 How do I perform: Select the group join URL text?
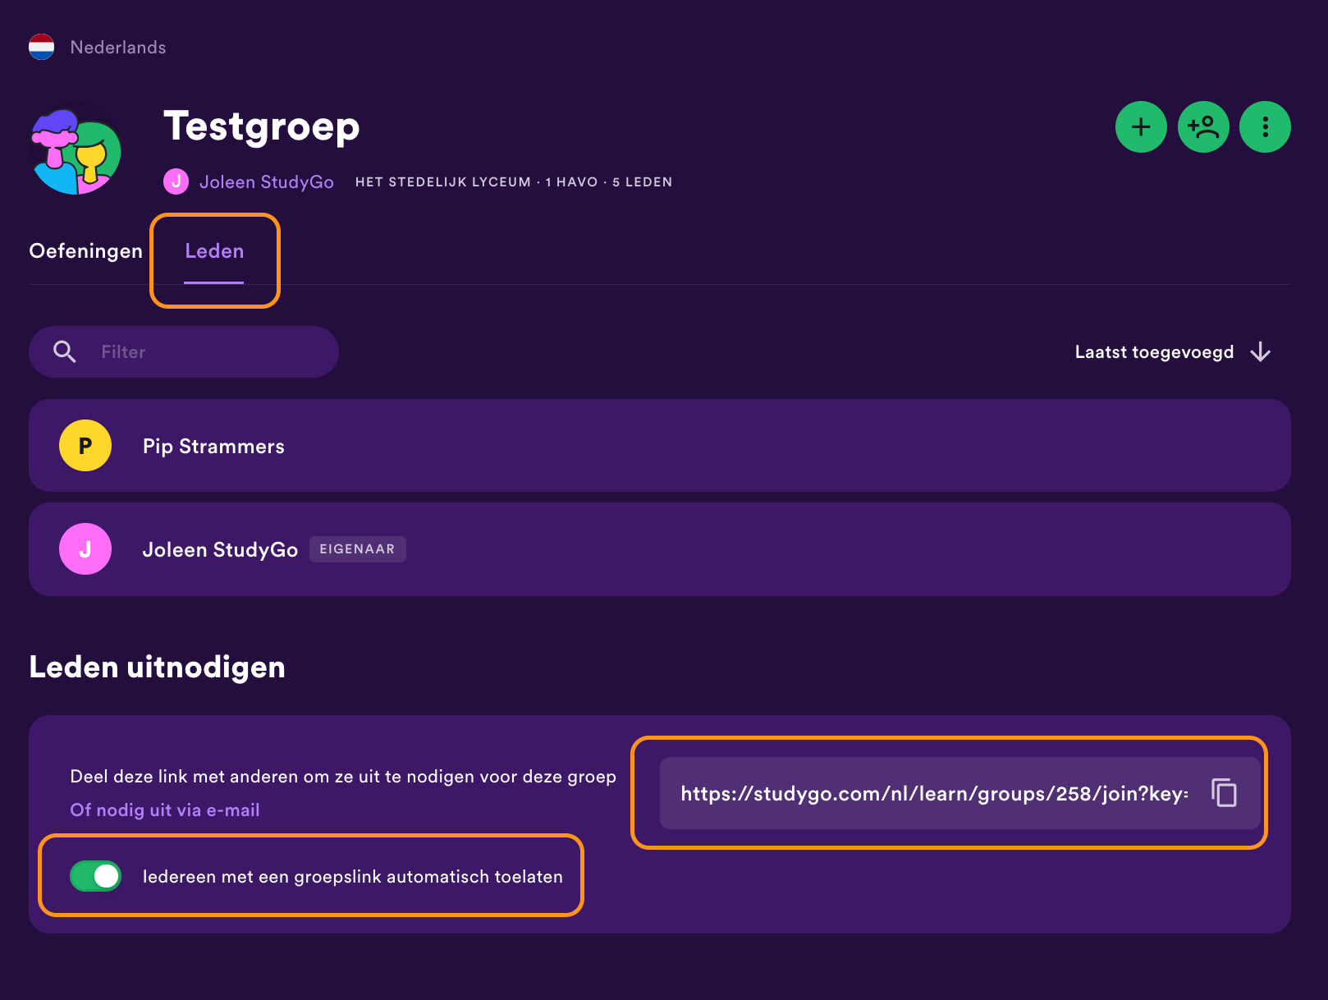(x=934, y=794)
